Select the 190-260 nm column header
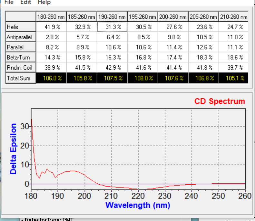This screenshot has width=255, height=221. [112, 16]
